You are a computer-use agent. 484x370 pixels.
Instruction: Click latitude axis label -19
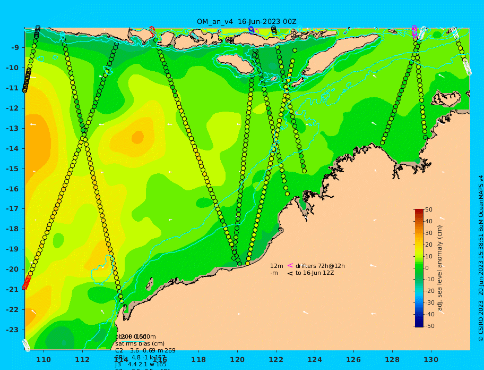point(12,249)
